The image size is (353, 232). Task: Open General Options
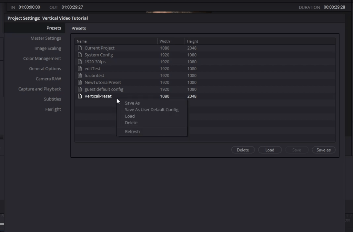click(45, 68)
